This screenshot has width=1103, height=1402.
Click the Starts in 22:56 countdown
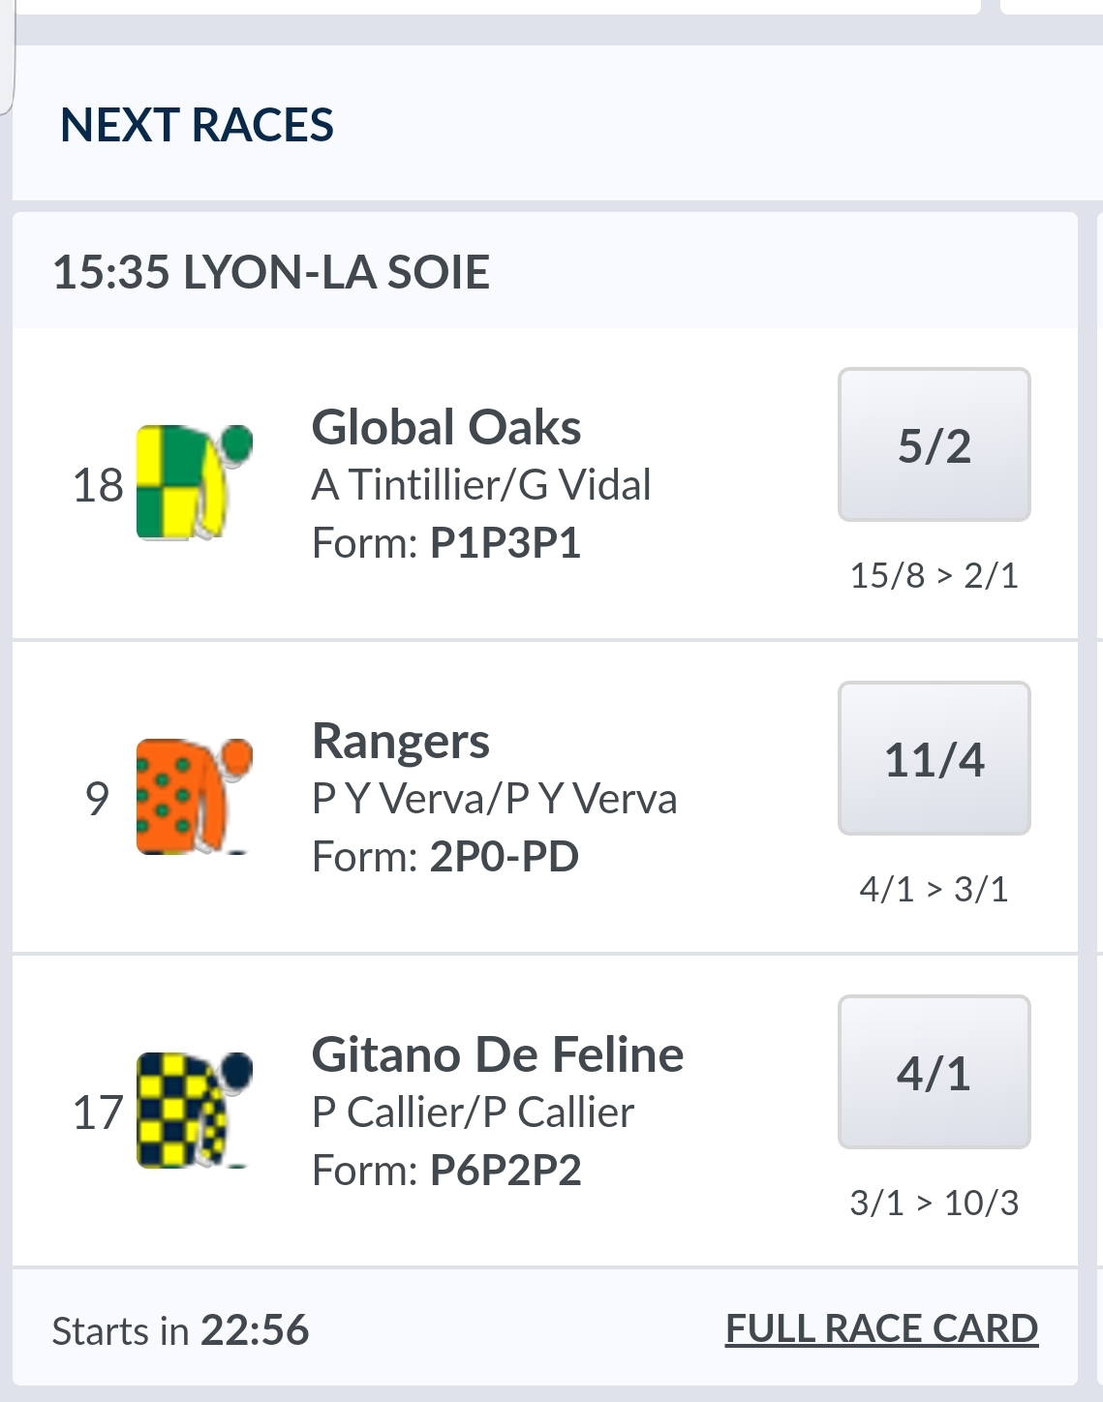pos(181,1330)
